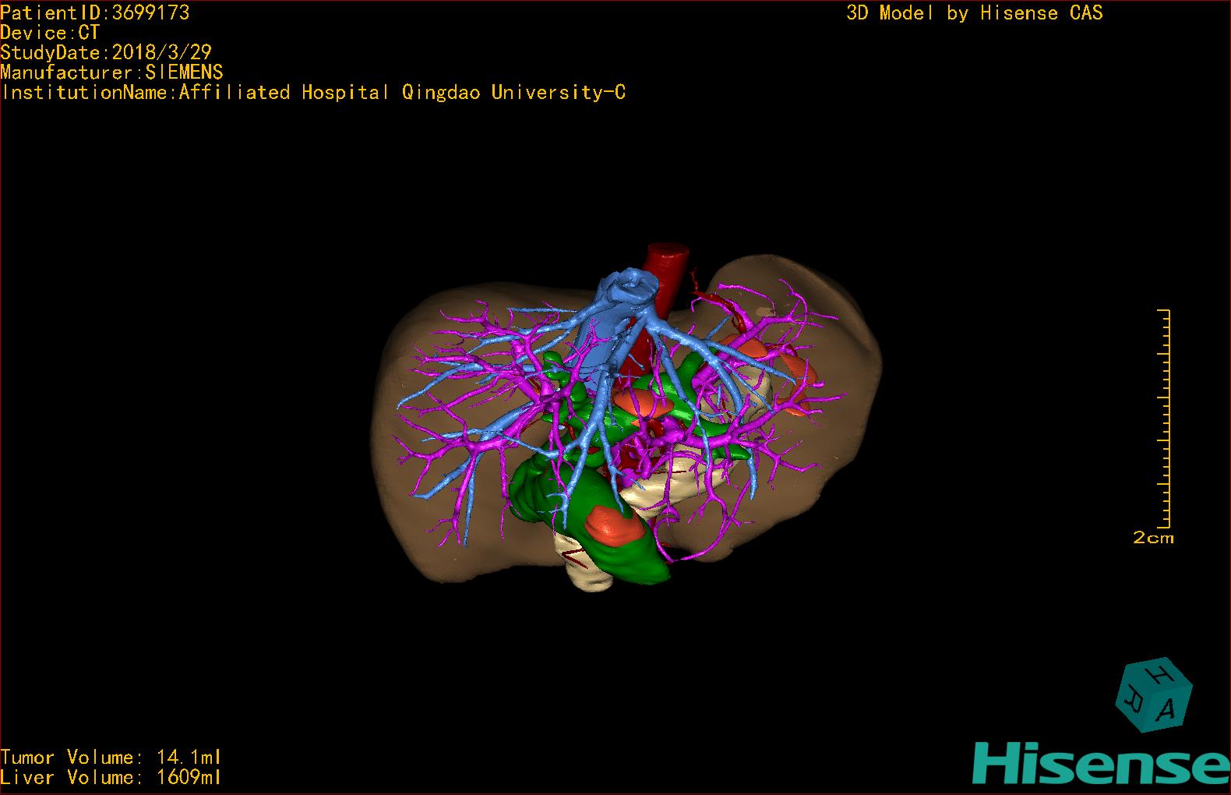Click the '3D Model by Hisense CAS' title
This screenshot has height=795, width=1231.
coord(975,12)
